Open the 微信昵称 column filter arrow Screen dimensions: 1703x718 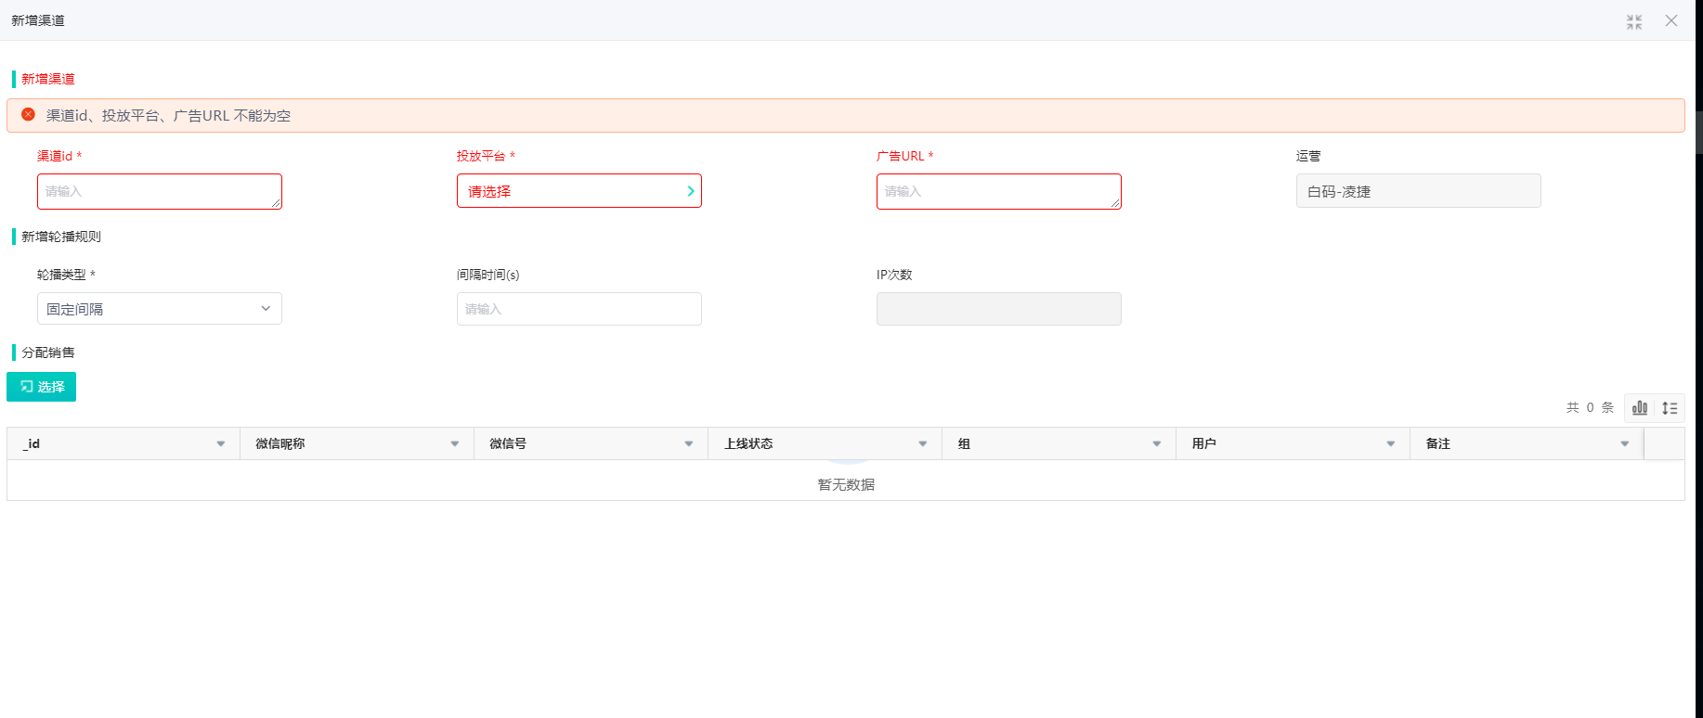[x=455, y=443]
